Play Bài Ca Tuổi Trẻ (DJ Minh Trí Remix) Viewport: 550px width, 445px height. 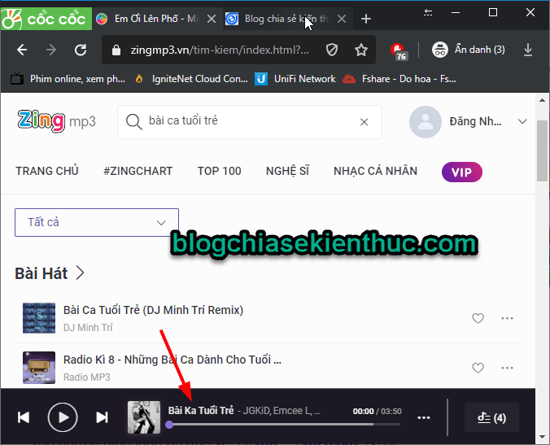coord(153,310)
